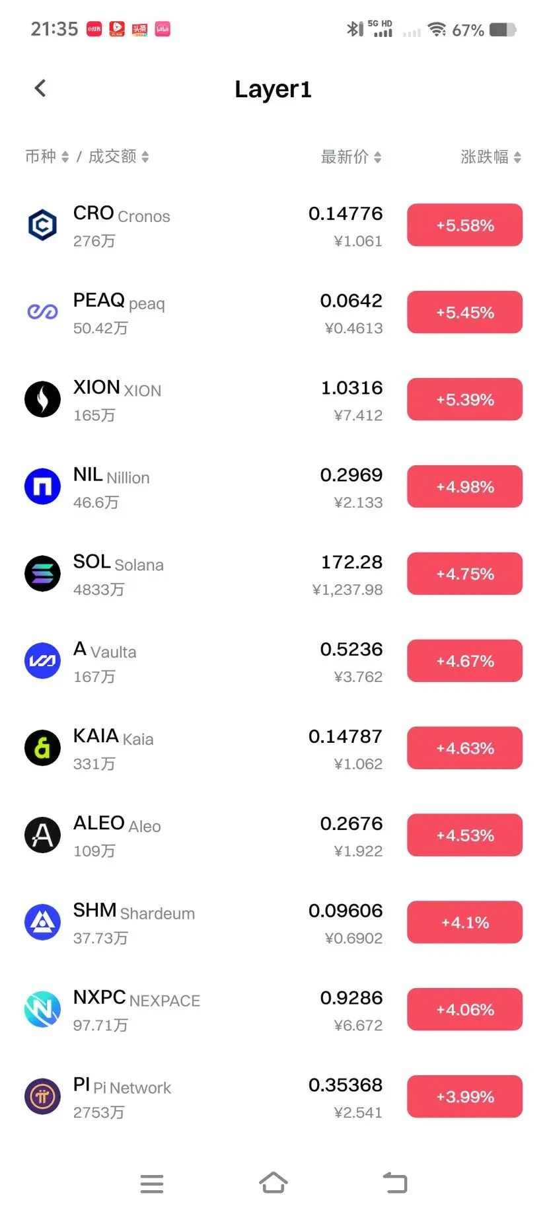
Task: Sort list by 涨跌幅 change percent
Action: [491, 157]
